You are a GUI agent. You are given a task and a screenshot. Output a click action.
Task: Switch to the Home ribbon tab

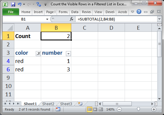pyautogui.click(x=26, y=12)
